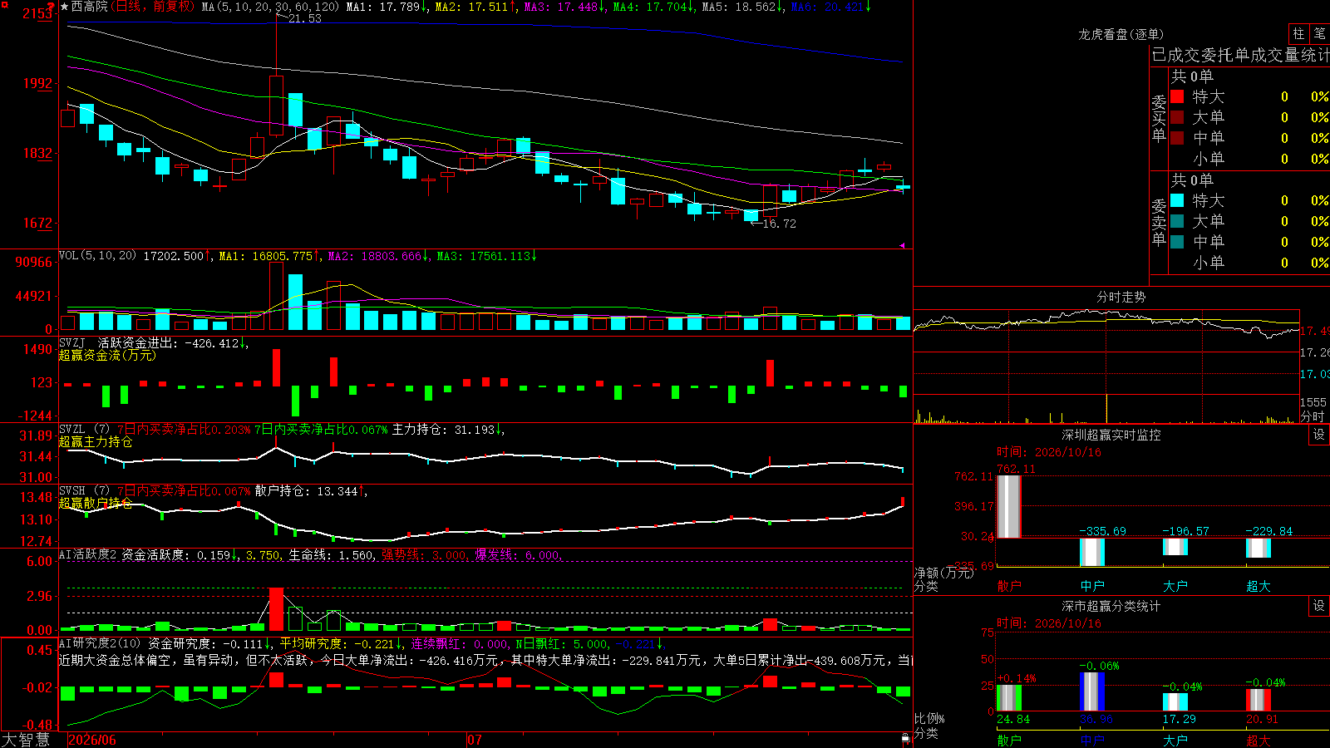Screen dimensions: 1330x748
Task: Click the 深圳超赢实时监控 panel title
Action: pyautogui.click(x=1111, y=435)
